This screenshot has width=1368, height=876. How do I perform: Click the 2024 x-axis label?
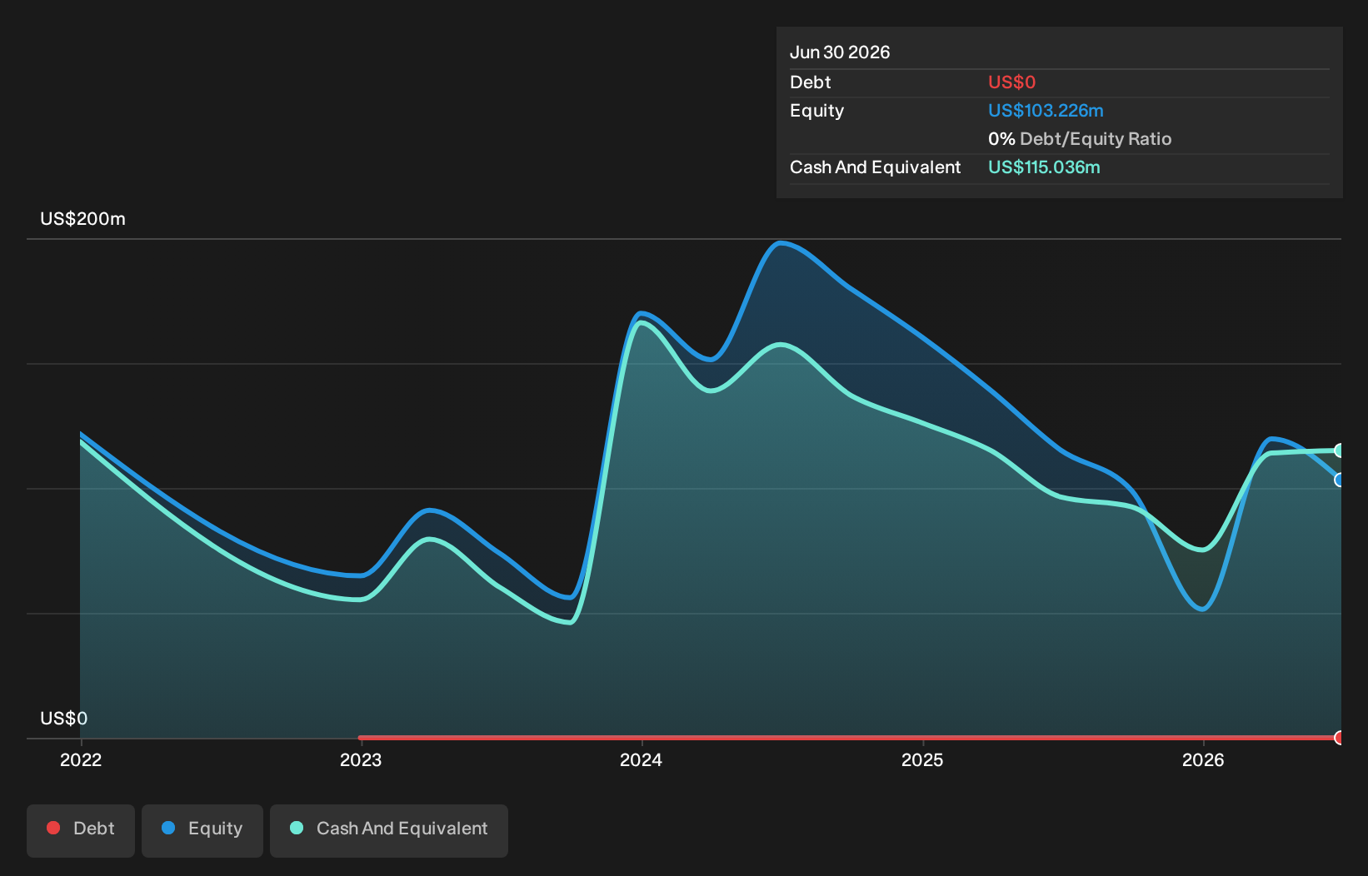click(x=642, y=759)
